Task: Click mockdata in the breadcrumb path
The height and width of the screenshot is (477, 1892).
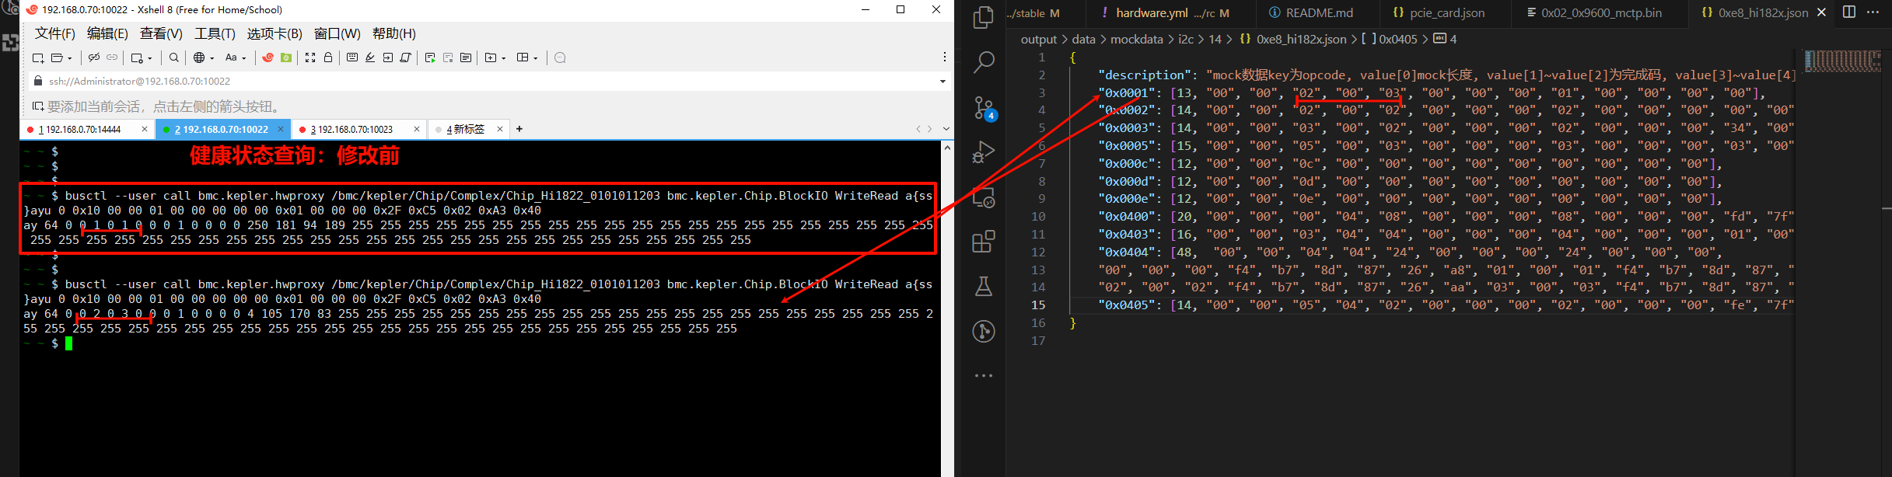Action: coord(1136,39)
